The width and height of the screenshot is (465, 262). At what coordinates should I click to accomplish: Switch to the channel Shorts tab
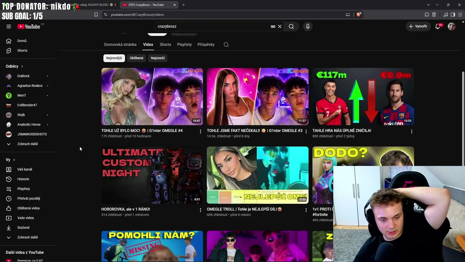click(165, 44)
